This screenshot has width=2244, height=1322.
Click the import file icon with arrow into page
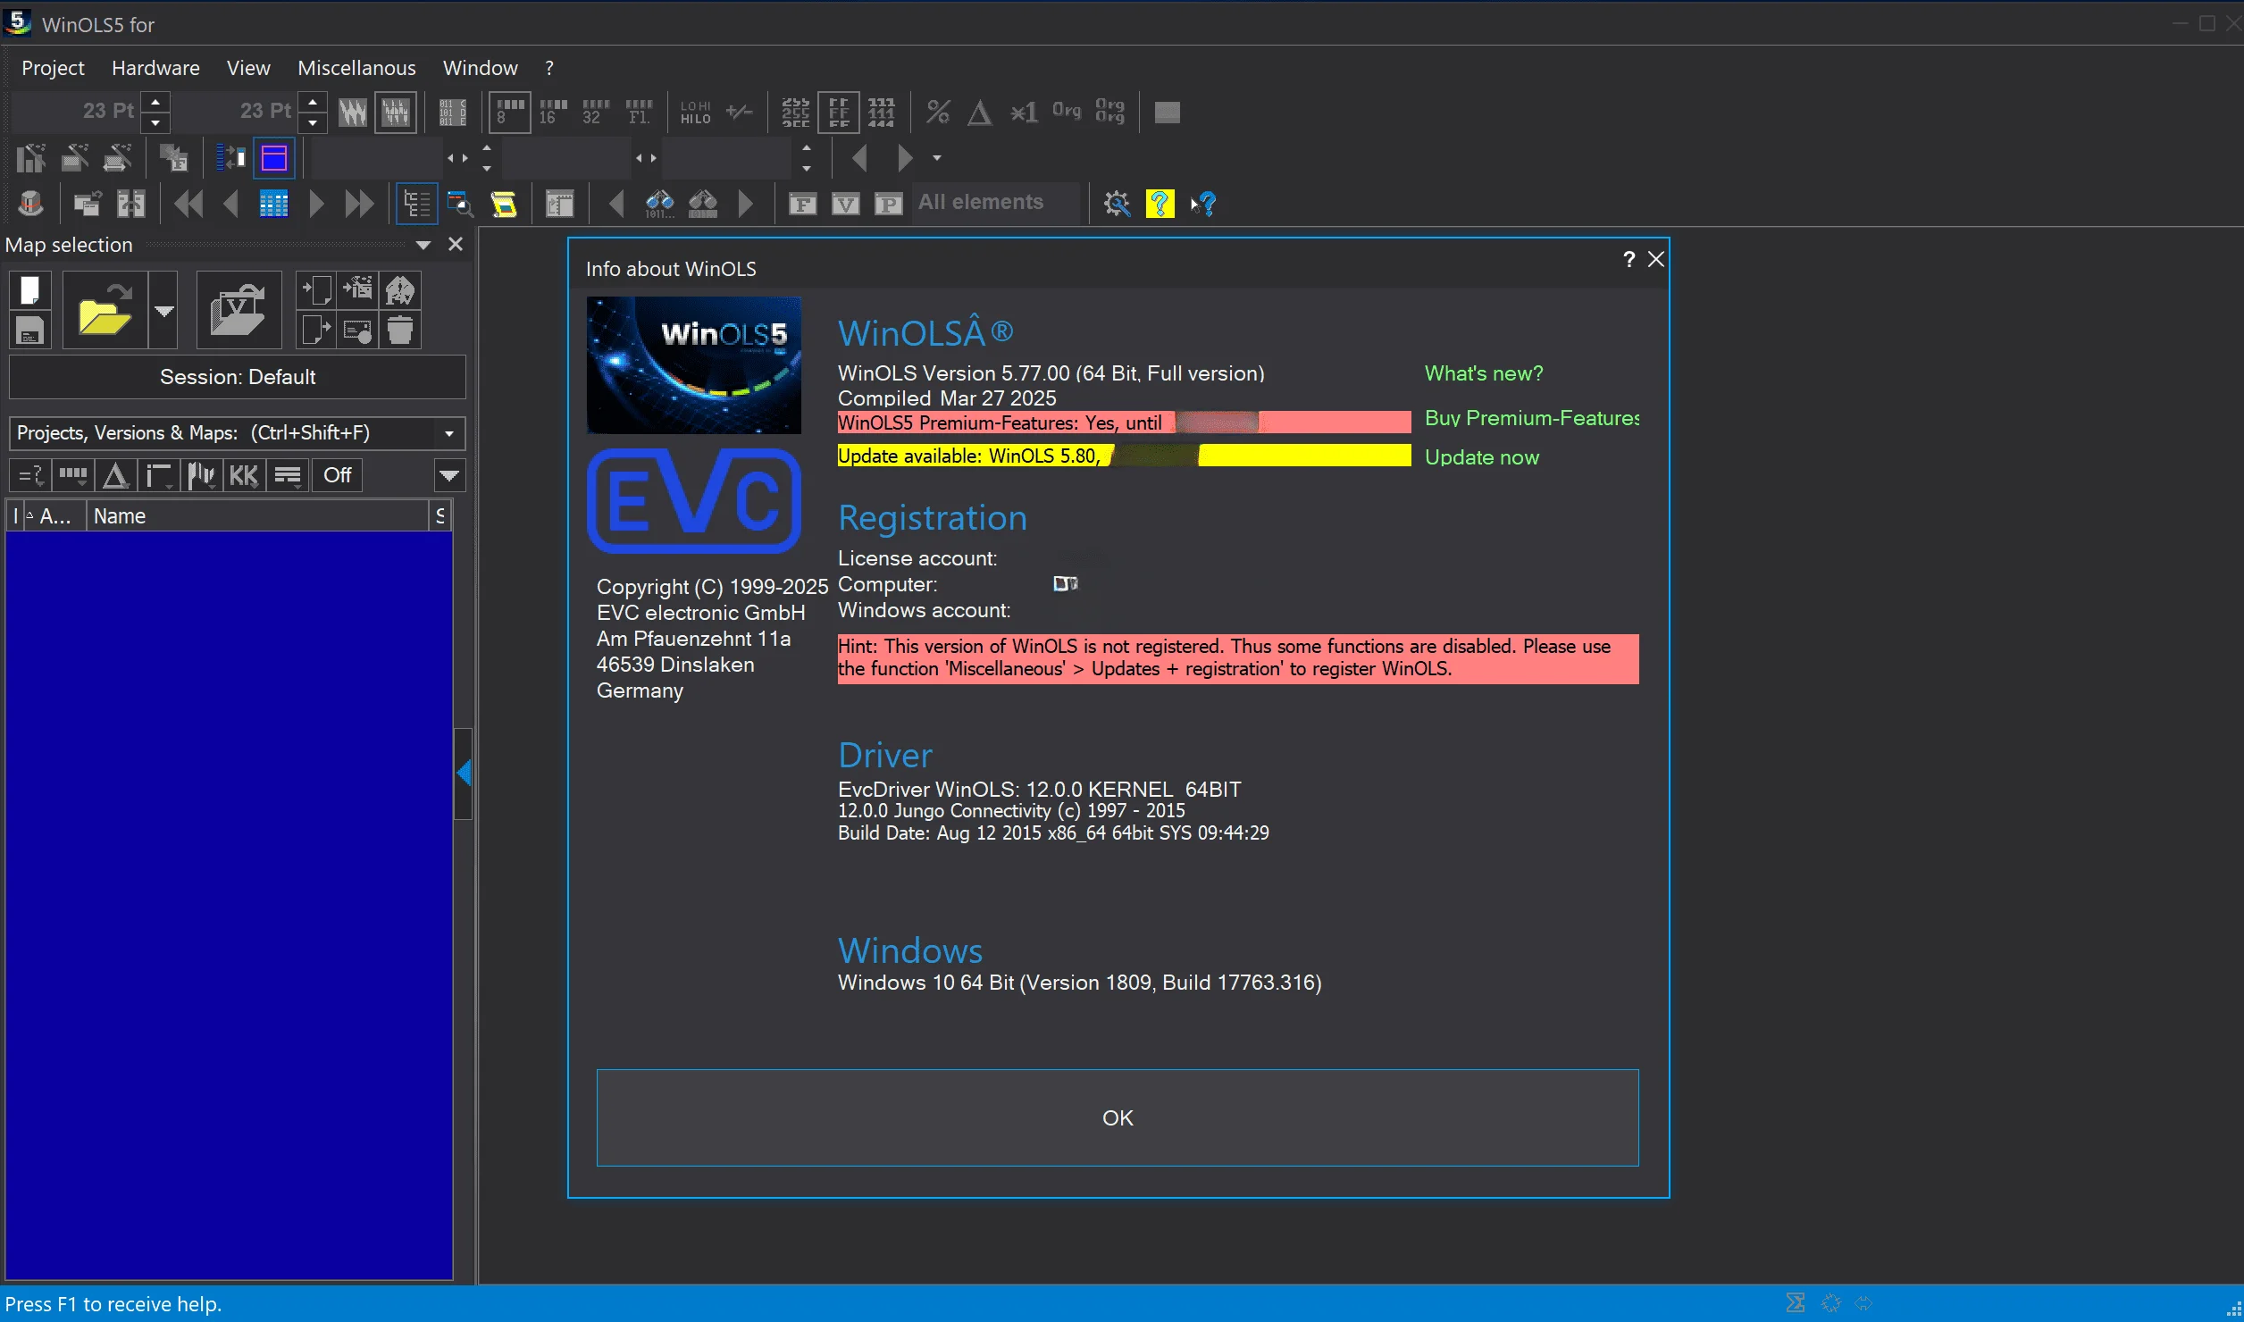click(316, 290)
